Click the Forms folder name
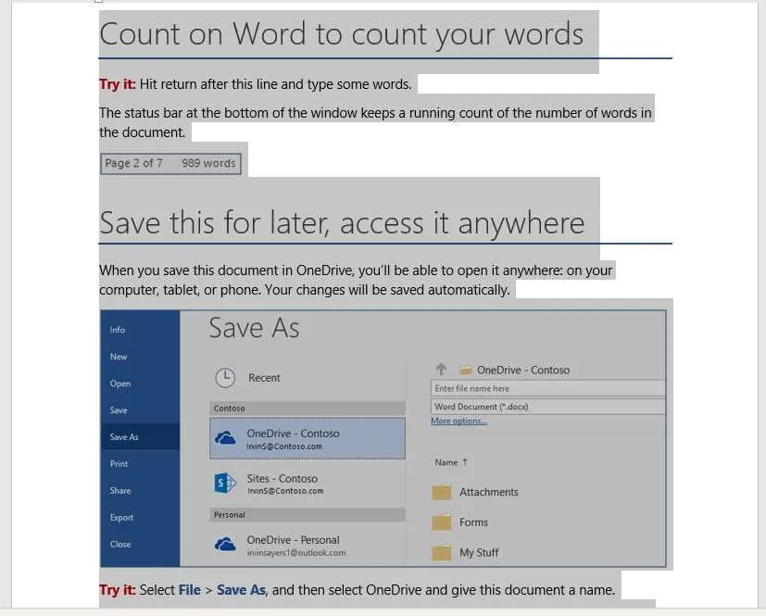 473,522
